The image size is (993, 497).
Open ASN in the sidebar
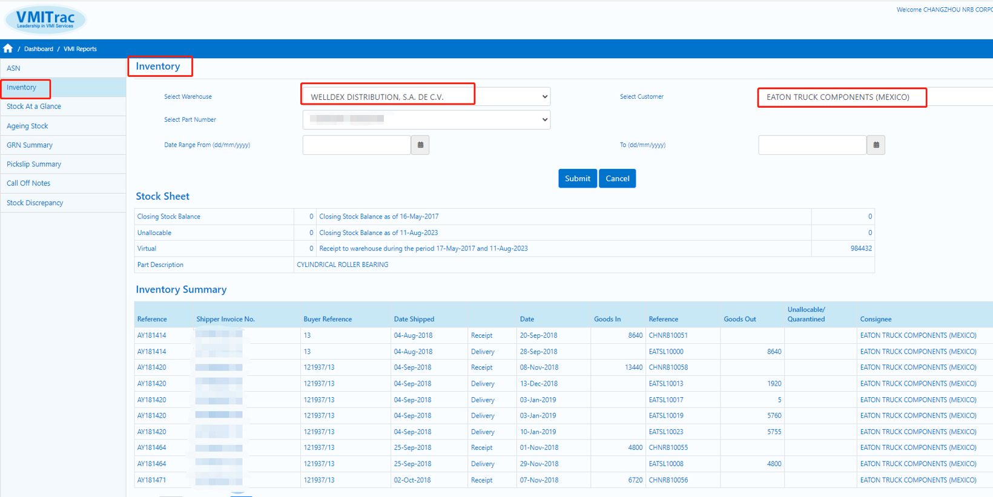click(13, 68)
